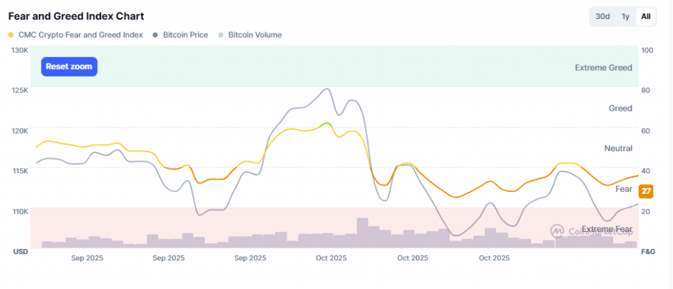
Task: Hide the Bitcoin Price series via legend label
Action: tap(185, 35)
